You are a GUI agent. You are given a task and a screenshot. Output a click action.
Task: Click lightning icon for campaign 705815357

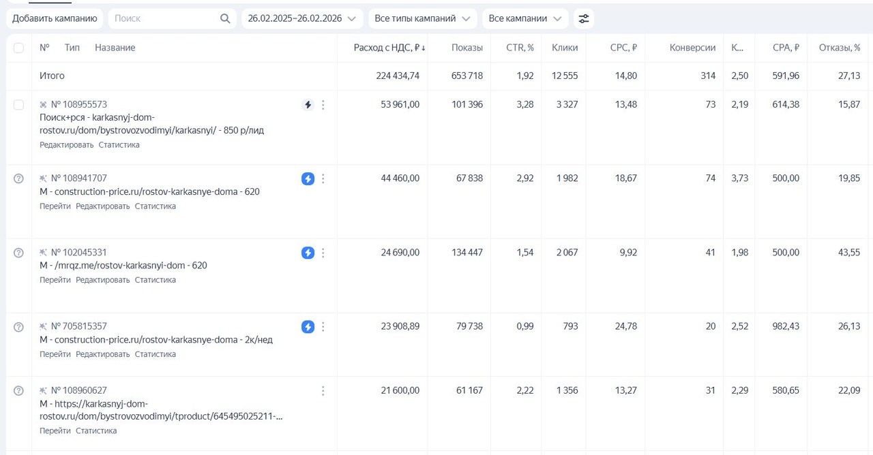pyautogui.click(x=308, y=327)
